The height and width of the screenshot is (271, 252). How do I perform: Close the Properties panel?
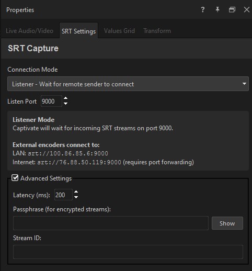tap(247, 9)
